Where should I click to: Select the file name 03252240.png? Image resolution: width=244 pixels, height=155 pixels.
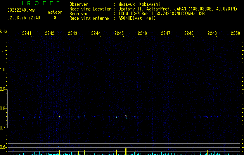tap(21, 10)
